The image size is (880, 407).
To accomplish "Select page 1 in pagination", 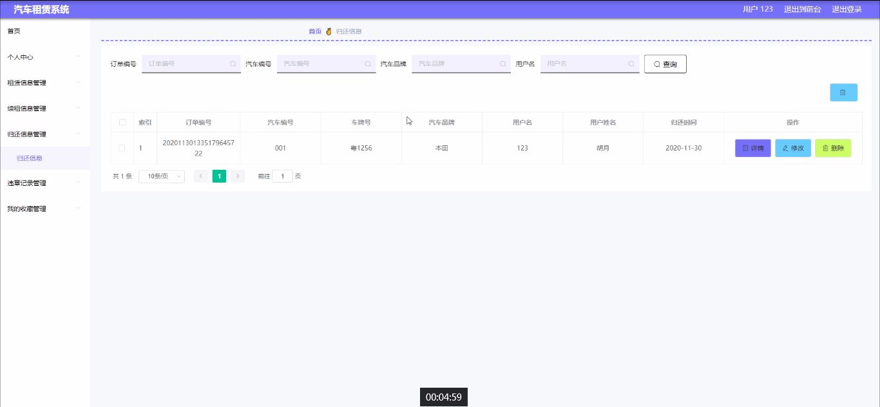I will pyautogui.click(x=219, y=176).
